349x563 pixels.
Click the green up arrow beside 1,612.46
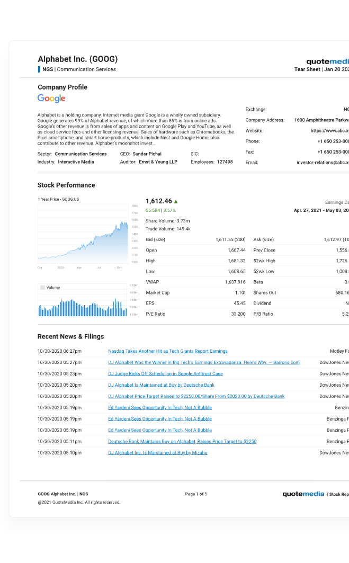click(x=176, y=201)
